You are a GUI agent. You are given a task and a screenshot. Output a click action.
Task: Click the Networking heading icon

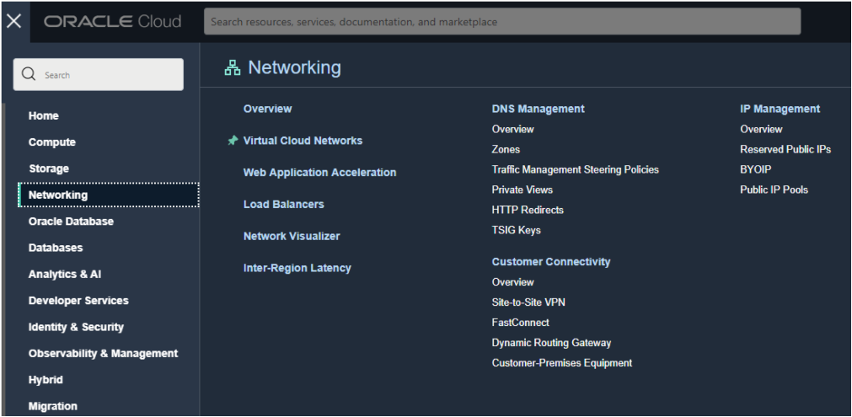(233, 68)
